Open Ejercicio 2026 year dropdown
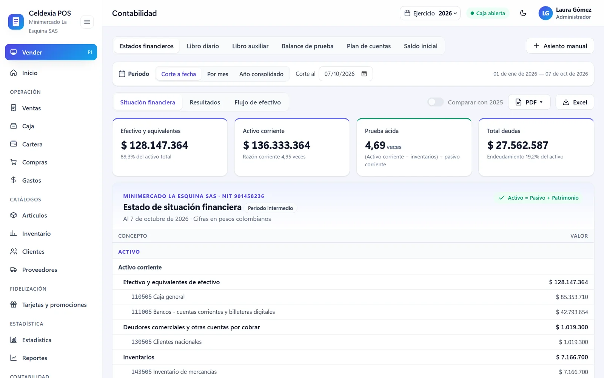 430,13
